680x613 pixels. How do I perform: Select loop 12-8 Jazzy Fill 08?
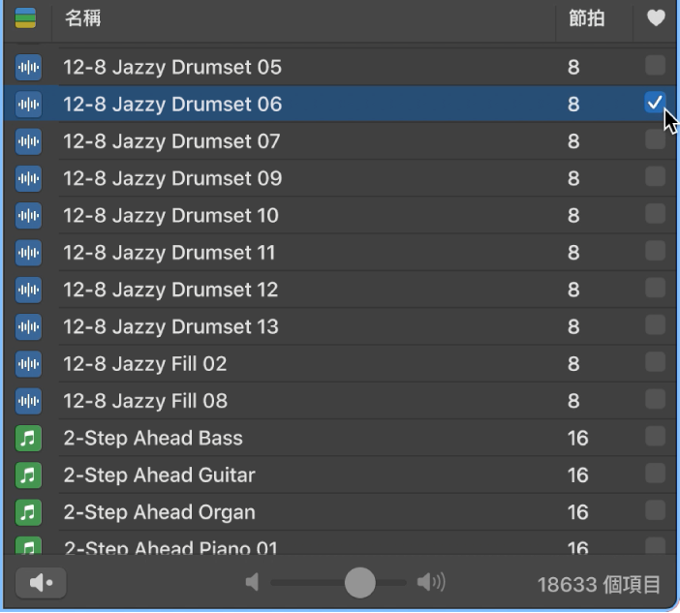coord(340,401)
